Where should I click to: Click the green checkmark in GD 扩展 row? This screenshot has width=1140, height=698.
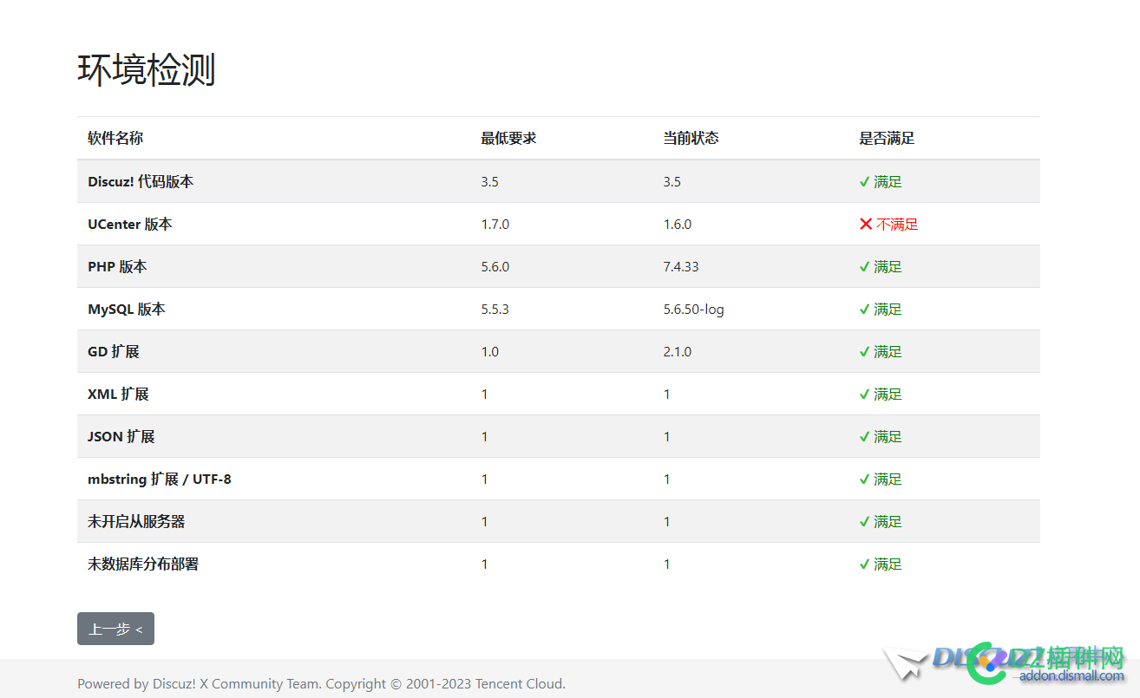click(864, 351)
